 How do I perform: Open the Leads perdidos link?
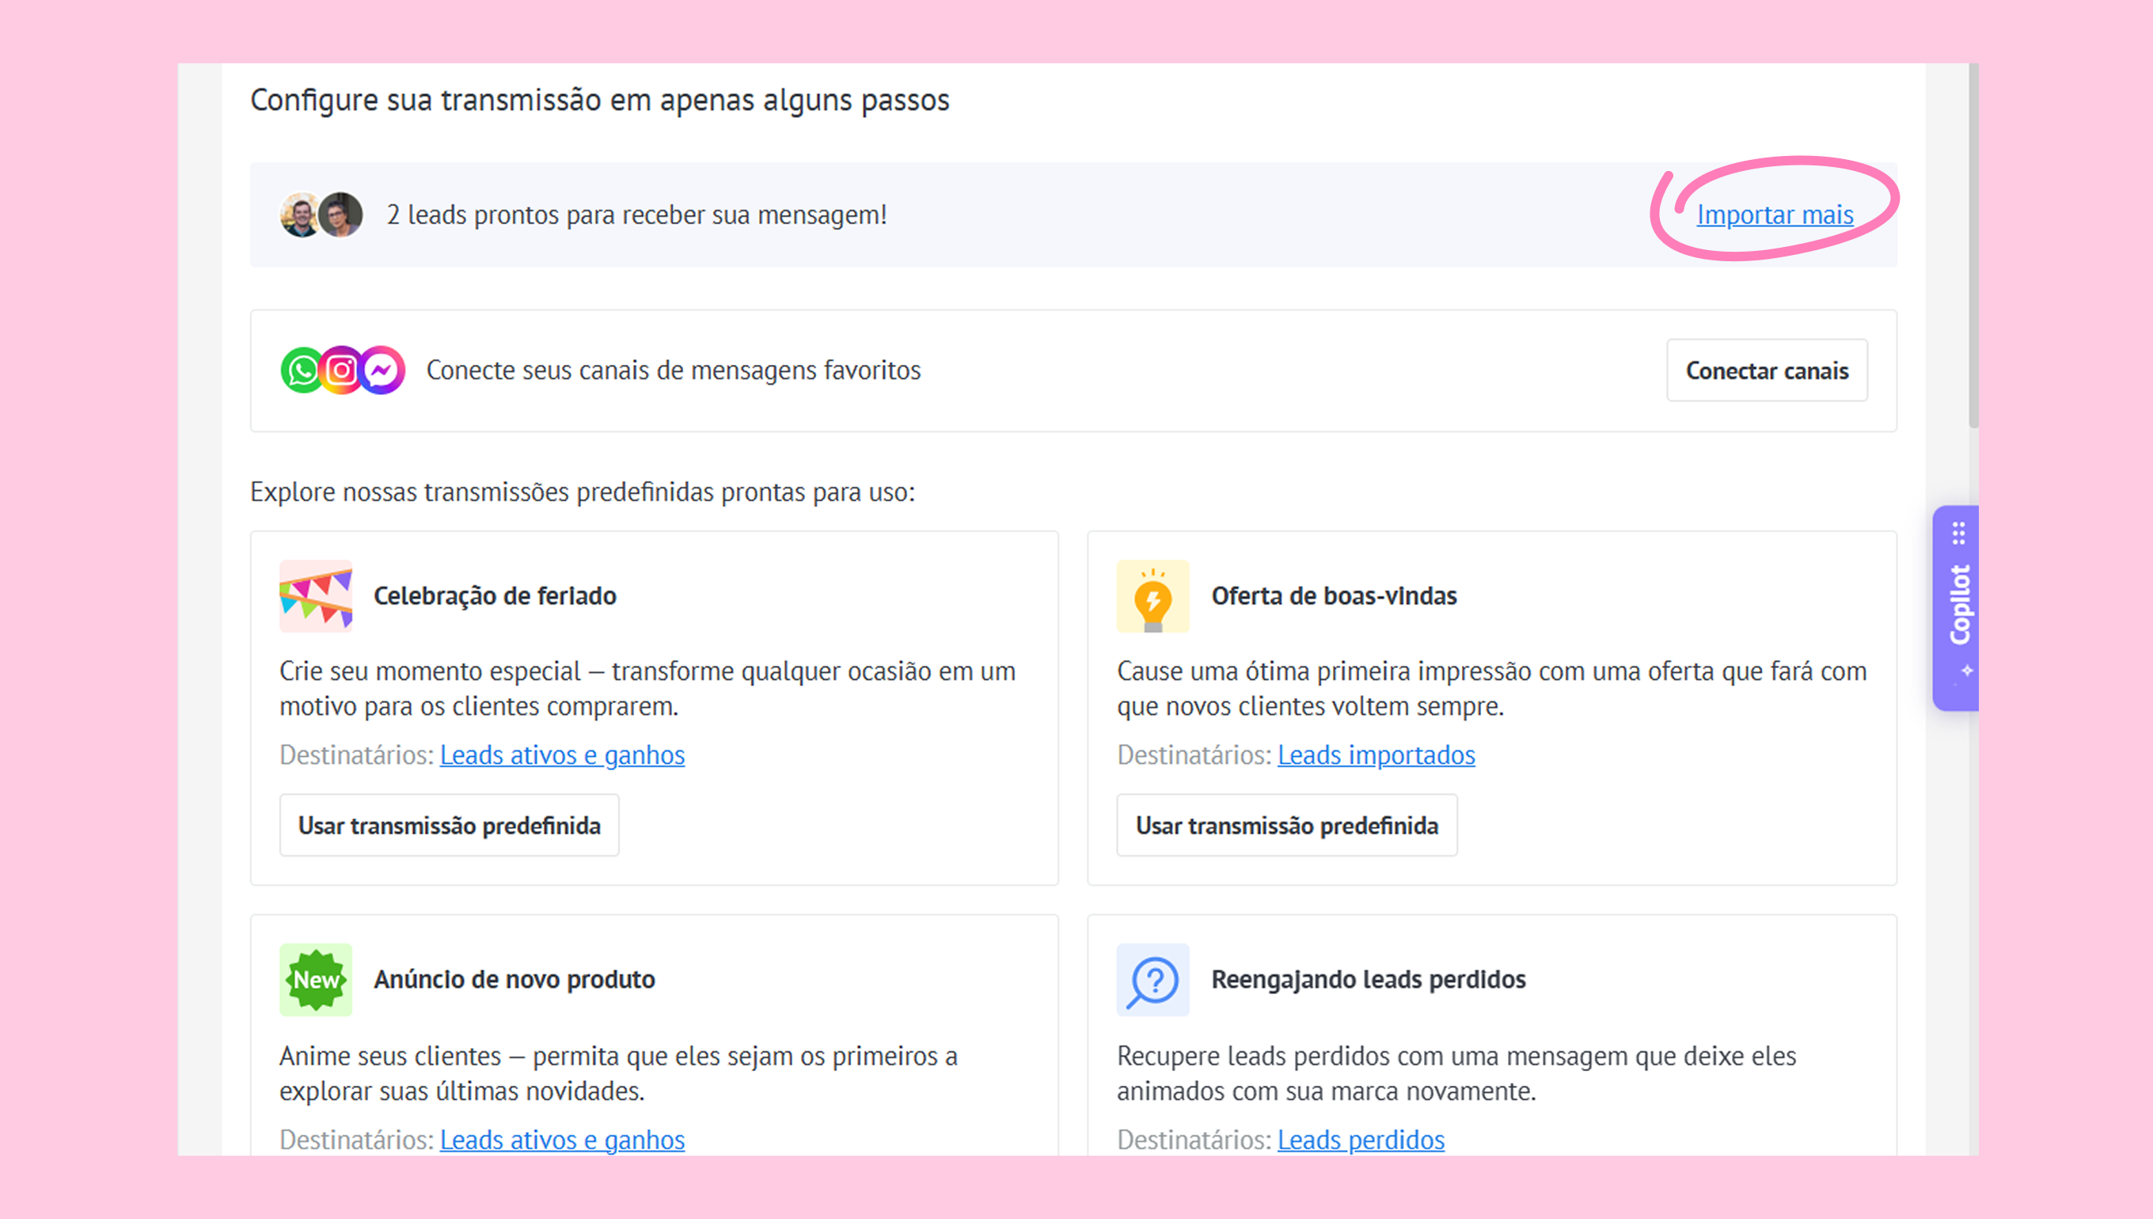[x=1361, y=1141]
